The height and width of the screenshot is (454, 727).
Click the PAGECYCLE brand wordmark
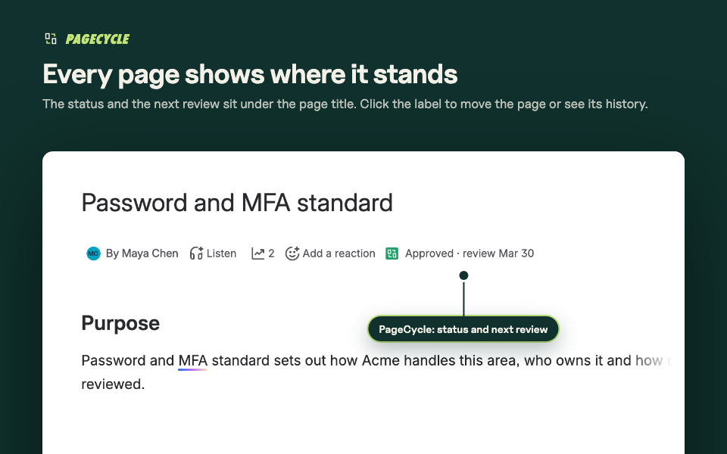98,39
